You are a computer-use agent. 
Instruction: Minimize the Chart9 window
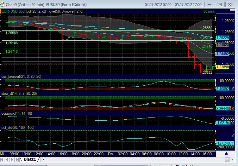209,5
